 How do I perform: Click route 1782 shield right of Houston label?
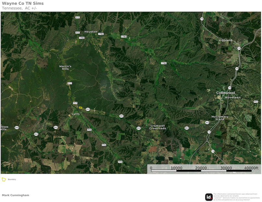tap(101, 34)
